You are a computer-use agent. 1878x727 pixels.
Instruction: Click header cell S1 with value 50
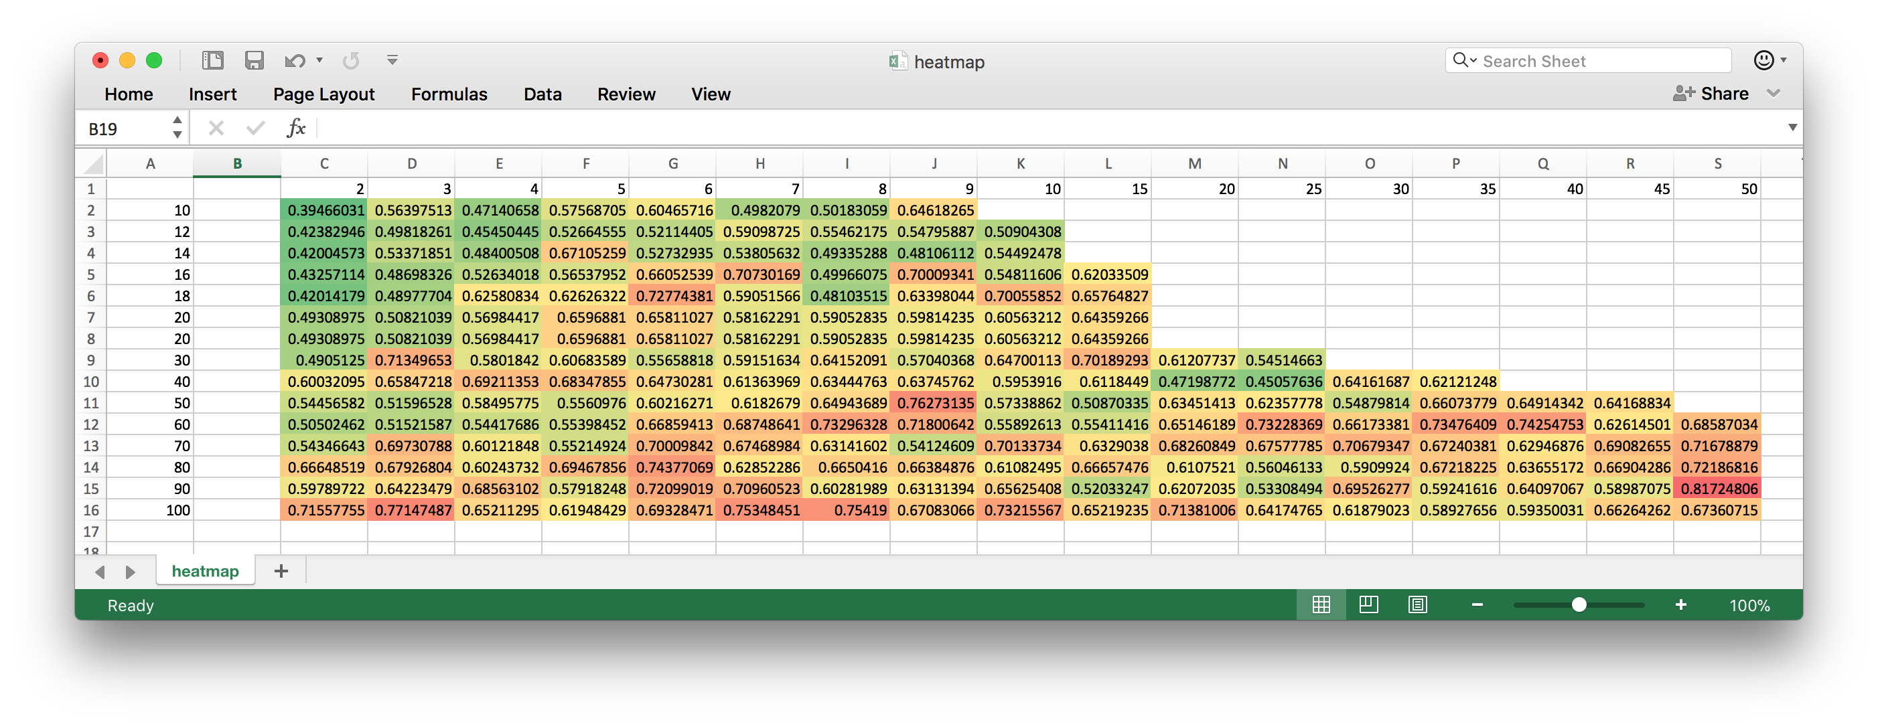tap(1718, 189)
